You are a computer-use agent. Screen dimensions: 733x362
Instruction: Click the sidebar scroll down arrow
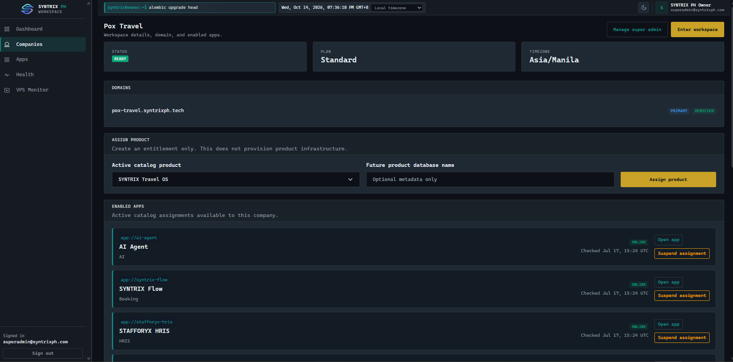[89, 359]
